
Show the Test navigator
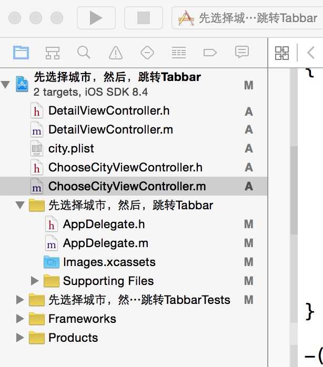(x=147, y=52)
